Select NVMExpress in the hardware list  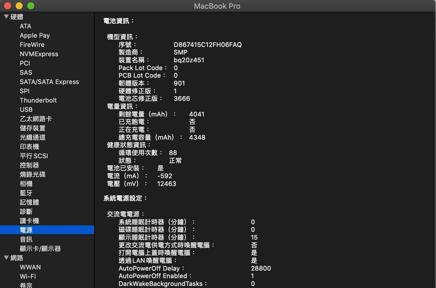[39, 54]
